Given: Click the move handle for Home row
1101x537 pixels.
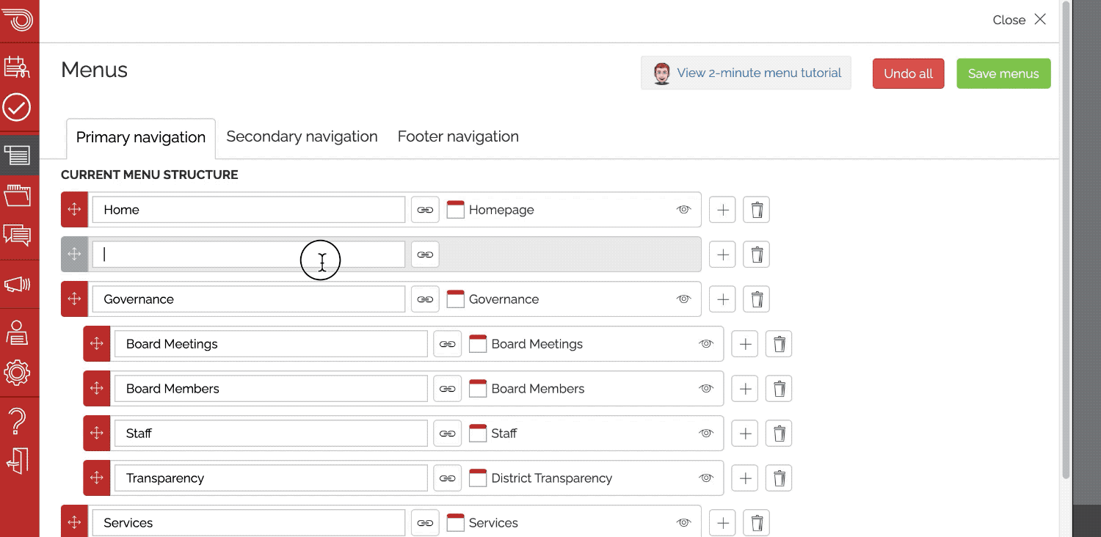Looking at the screenshot, I should click(74, 210).
